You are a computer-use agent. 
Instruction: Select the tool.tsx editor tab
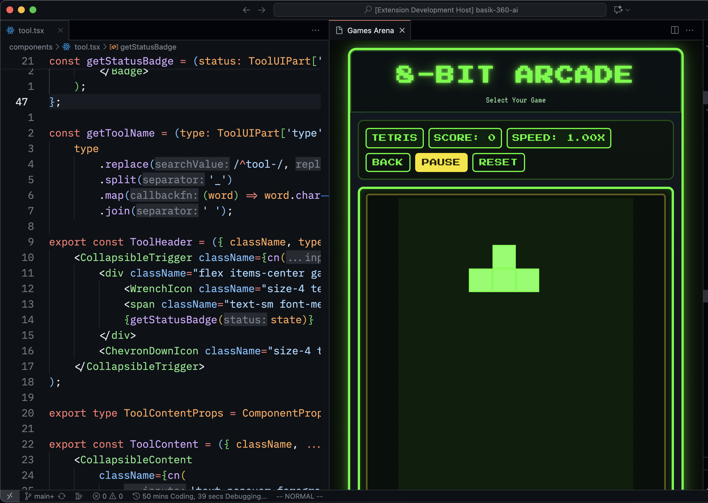click(x=34, y=30)
